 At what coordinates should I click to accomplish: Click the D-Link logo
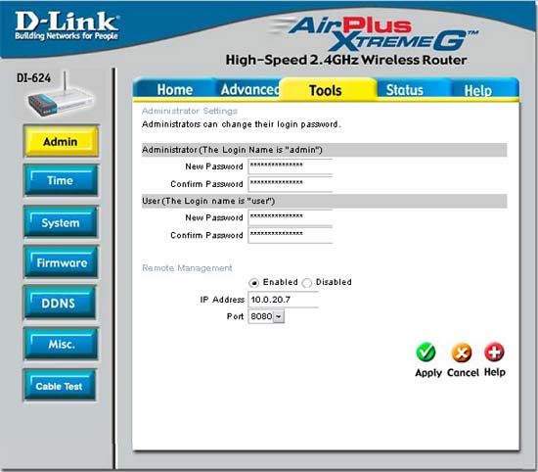point(67,25)
